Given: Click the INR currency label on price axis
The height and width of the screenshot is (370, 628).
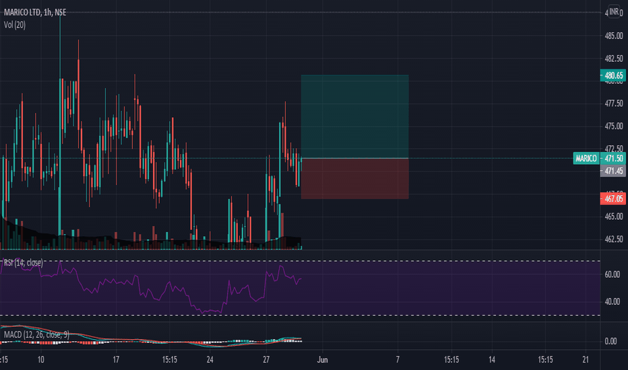Looking at the screenshot, I should [x=614, y=11].
